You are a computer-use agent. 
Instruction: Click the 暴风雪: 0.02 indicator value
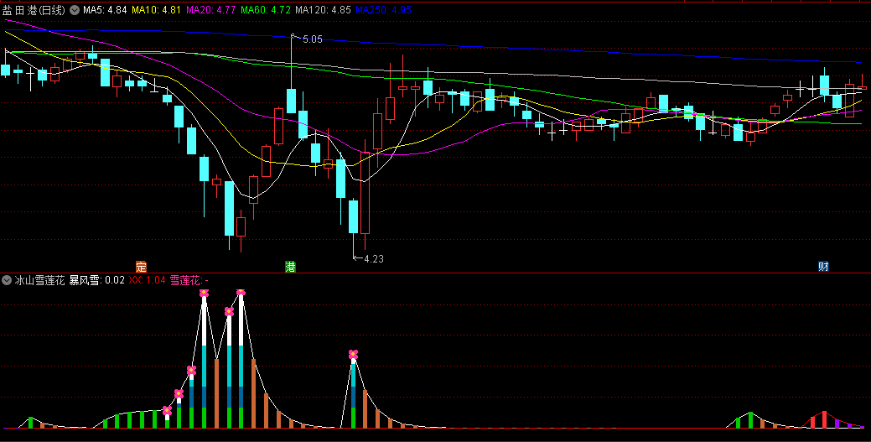coord(96,280)
